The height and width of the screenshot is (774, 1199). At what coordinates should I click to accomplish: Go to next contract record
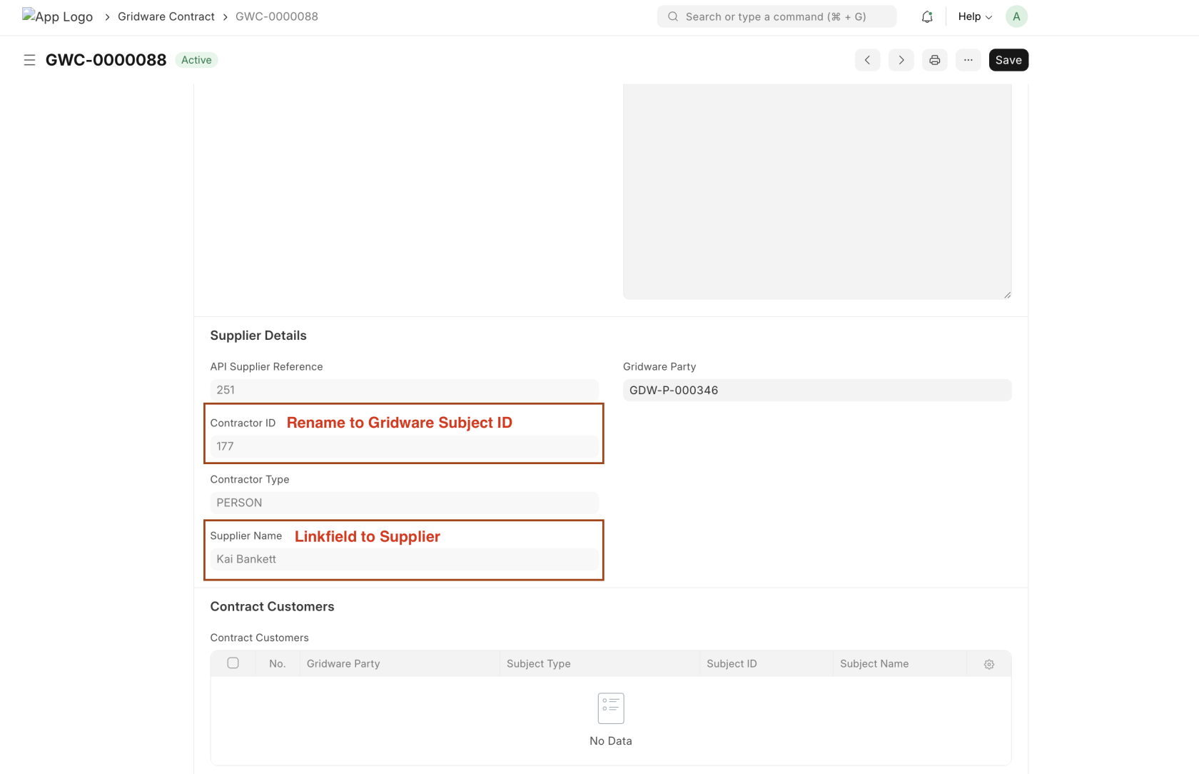click(x=901, y=60)
